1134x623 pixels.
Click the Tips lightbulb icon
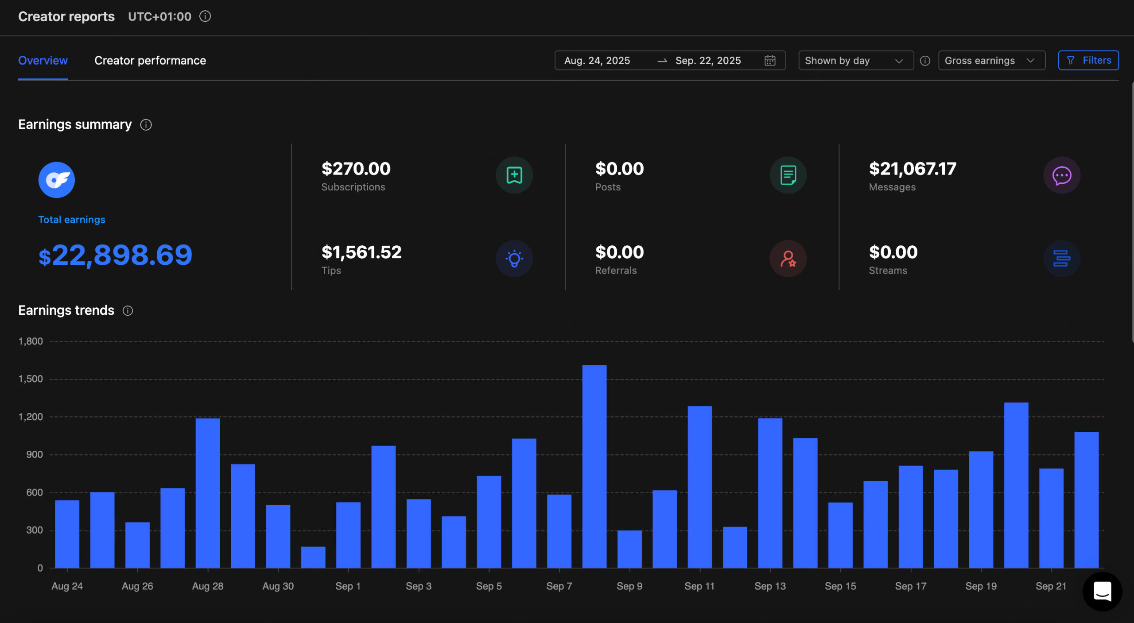pyautogui.click(x=514, y=259)
